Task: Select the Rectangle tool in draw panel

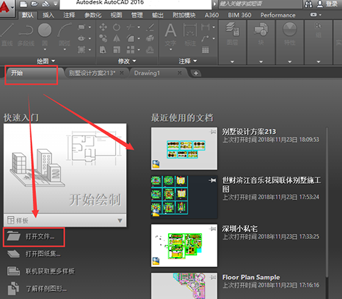Action: click(x=82, y=27)
